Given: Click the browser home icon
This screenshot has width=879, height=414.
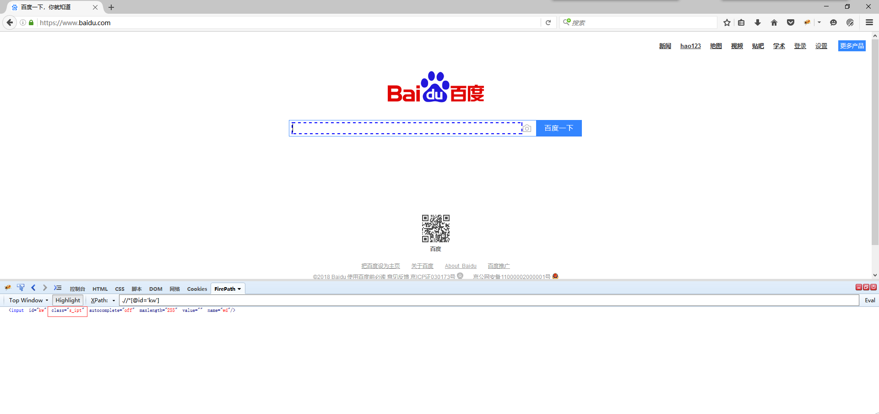Looking at the screenshot, I should 774,22.
